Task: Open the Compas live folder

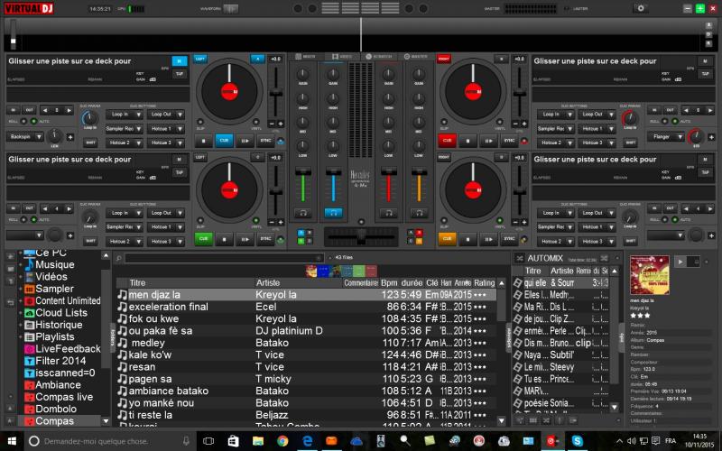Action: click(x=63, y=397)
